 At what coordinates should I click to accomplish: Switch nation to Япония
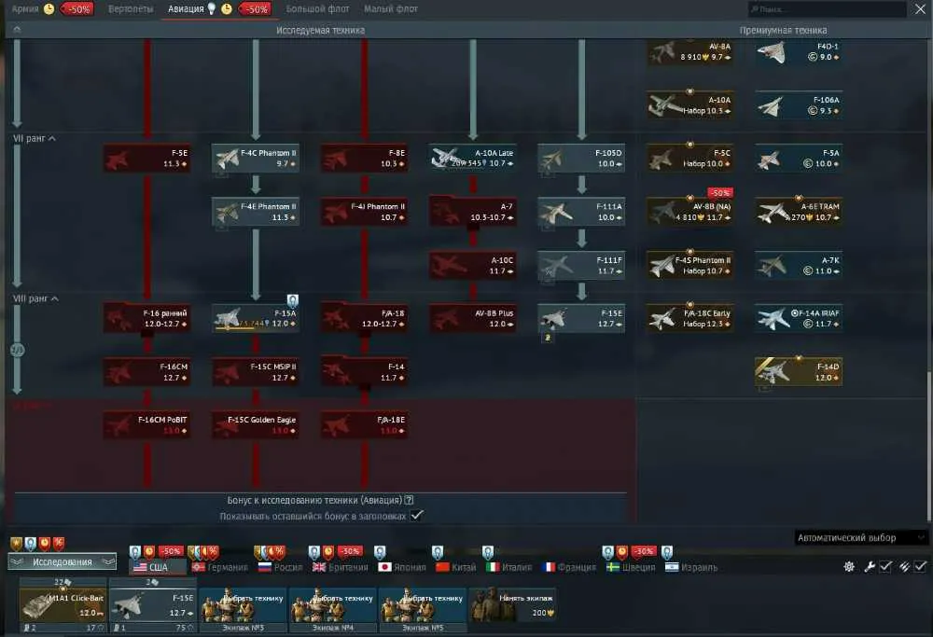402,567
